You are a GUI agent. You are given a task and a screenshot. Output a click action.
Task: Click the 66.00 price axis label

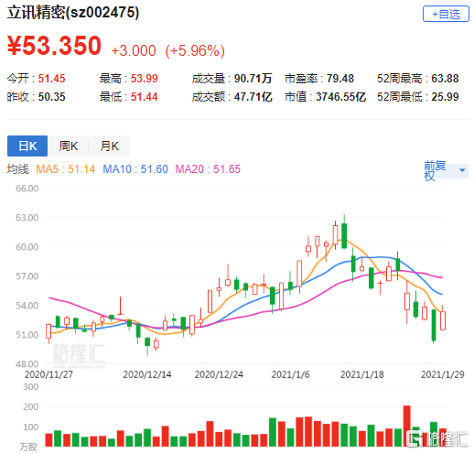pyautogui.click(x=27, y=189)
